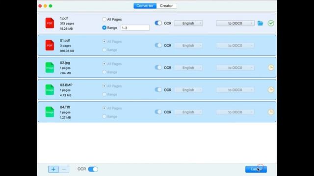Open English language dropdown for 01.pdf
Image resolution: width=314 pixels, height=176 pixels.
(188, 45)
